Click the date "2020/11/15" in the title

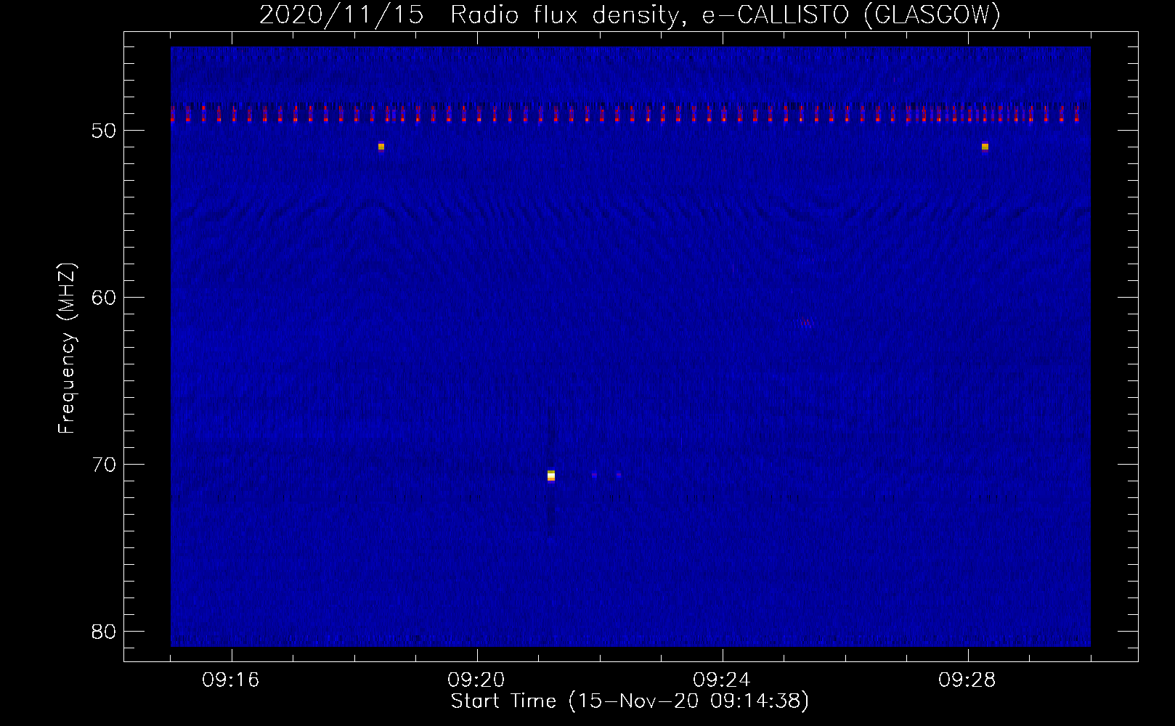tap(341, 15)
